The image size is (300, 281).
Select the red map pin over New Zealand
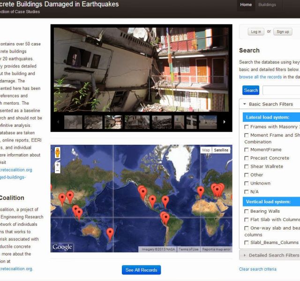pos(110,234)
